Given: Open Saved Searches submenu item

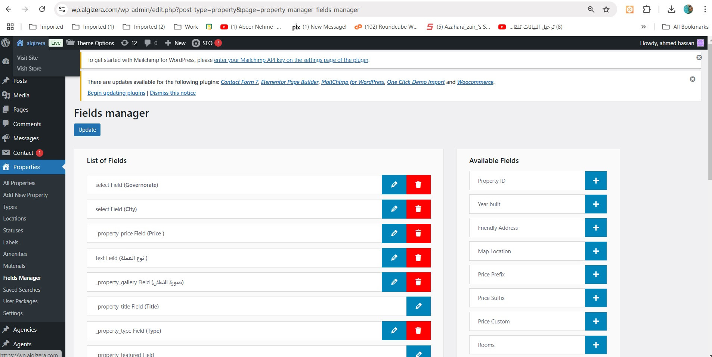Looking at the screenshot, I should click(x=22, y=289).
